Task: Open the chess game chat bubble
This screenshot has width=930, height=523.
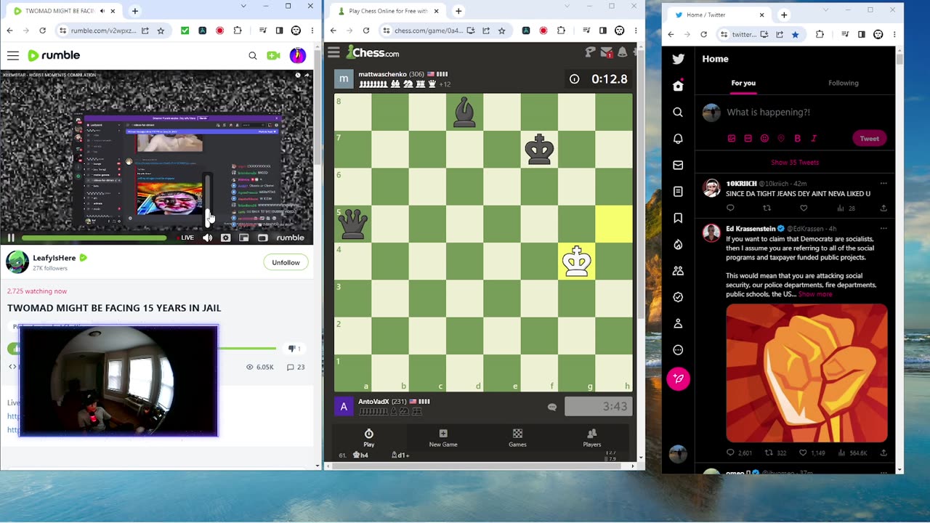Action: (x=552, y=407)
